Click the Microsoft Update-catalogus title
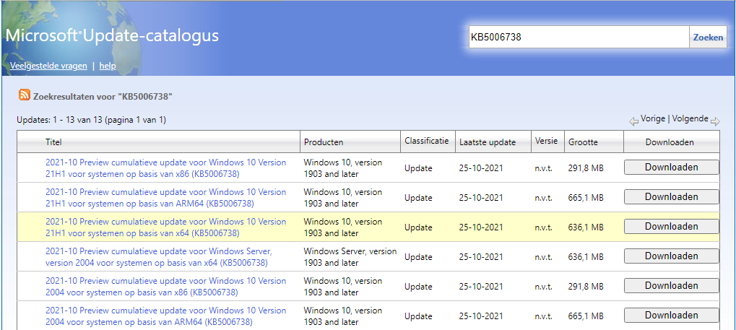 [x=112, y=35]
